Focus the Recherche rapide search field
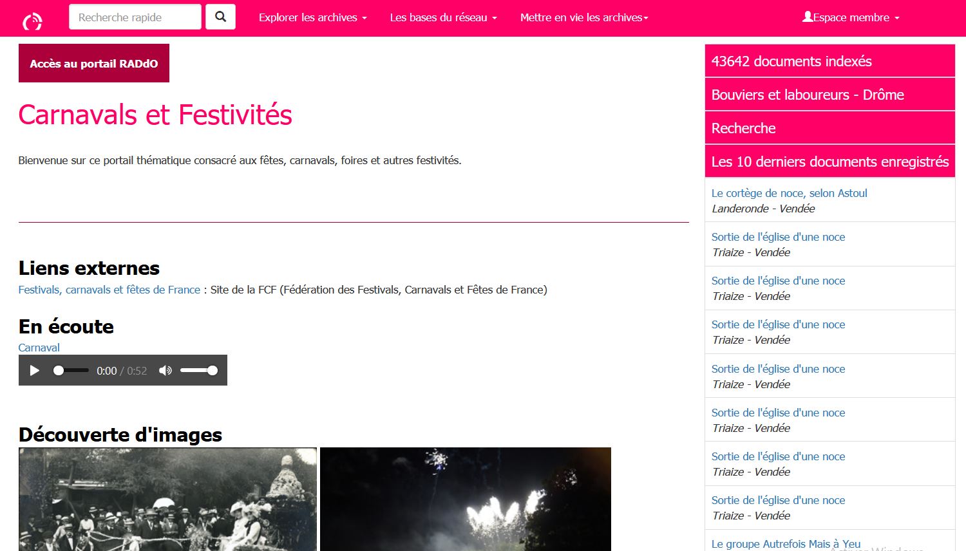This screenshot has height=551, width=966. pyautogui.click(x=135, y=17)
